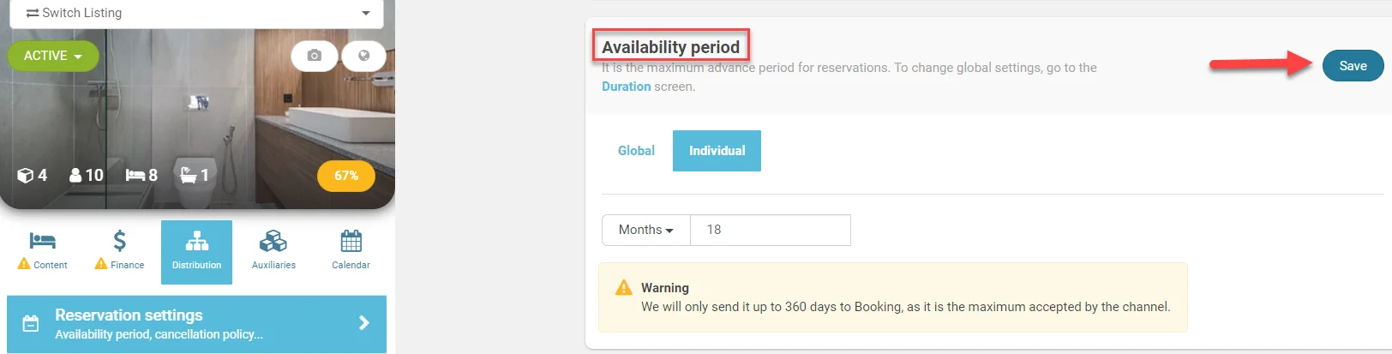
Task: Select the Individual availability option
Action: click(x=717, y=151)
